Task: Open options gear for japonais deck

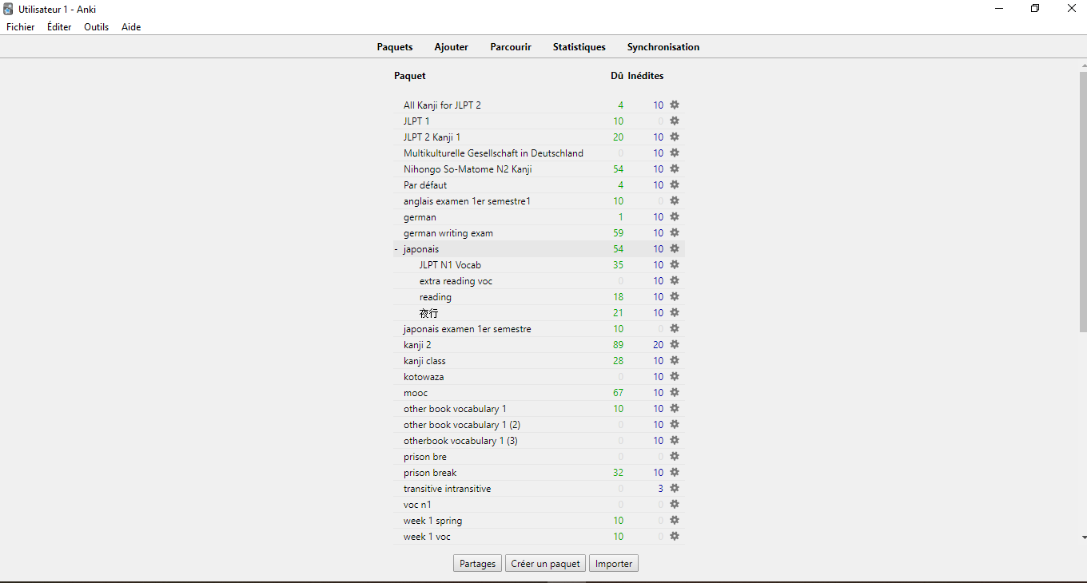Action: (675, 248)
